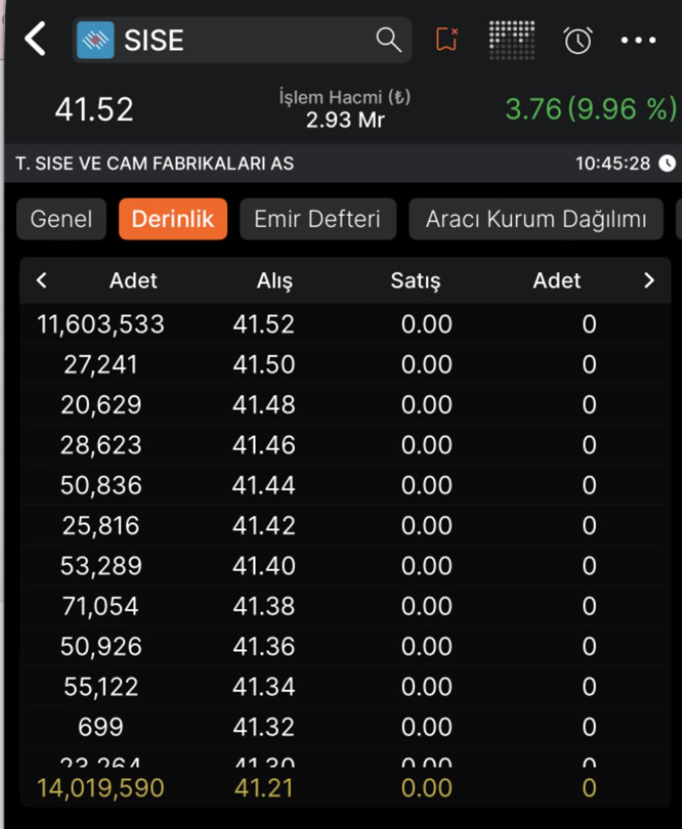
Task: Tap the SISE stock logo icon
Action: click(x=95, y=40)
